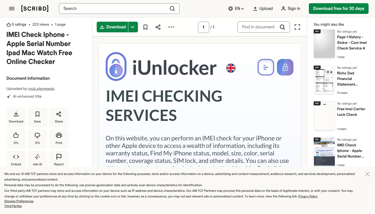Click Download free for 30 days button
Image resolution: width=375 pixels, height=214 pixels.
pyautogui.click(x=339, y=9)
